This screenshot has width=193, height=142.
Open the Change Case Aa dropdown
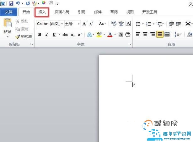pos(102,24)
